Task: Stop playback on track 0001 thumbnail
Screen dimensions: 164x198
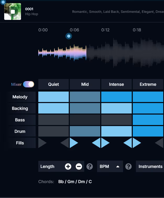Action: coord(13,12)
